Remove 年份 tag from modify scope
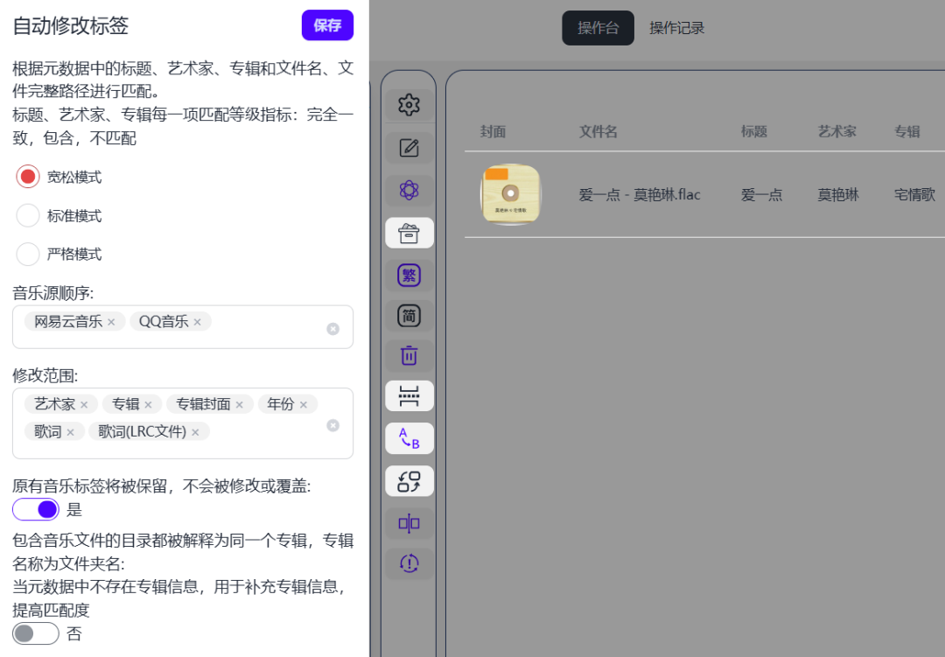This screenshot has height=657, width=945. pyautogui.click(x=303, y=405)
